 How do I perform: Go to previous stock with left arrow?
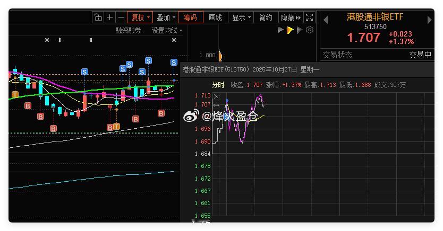326,20
